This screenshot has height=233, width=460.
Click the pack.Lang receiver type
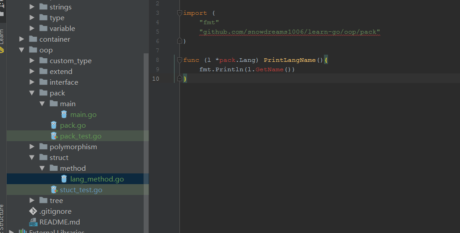(x=237, y=60)
